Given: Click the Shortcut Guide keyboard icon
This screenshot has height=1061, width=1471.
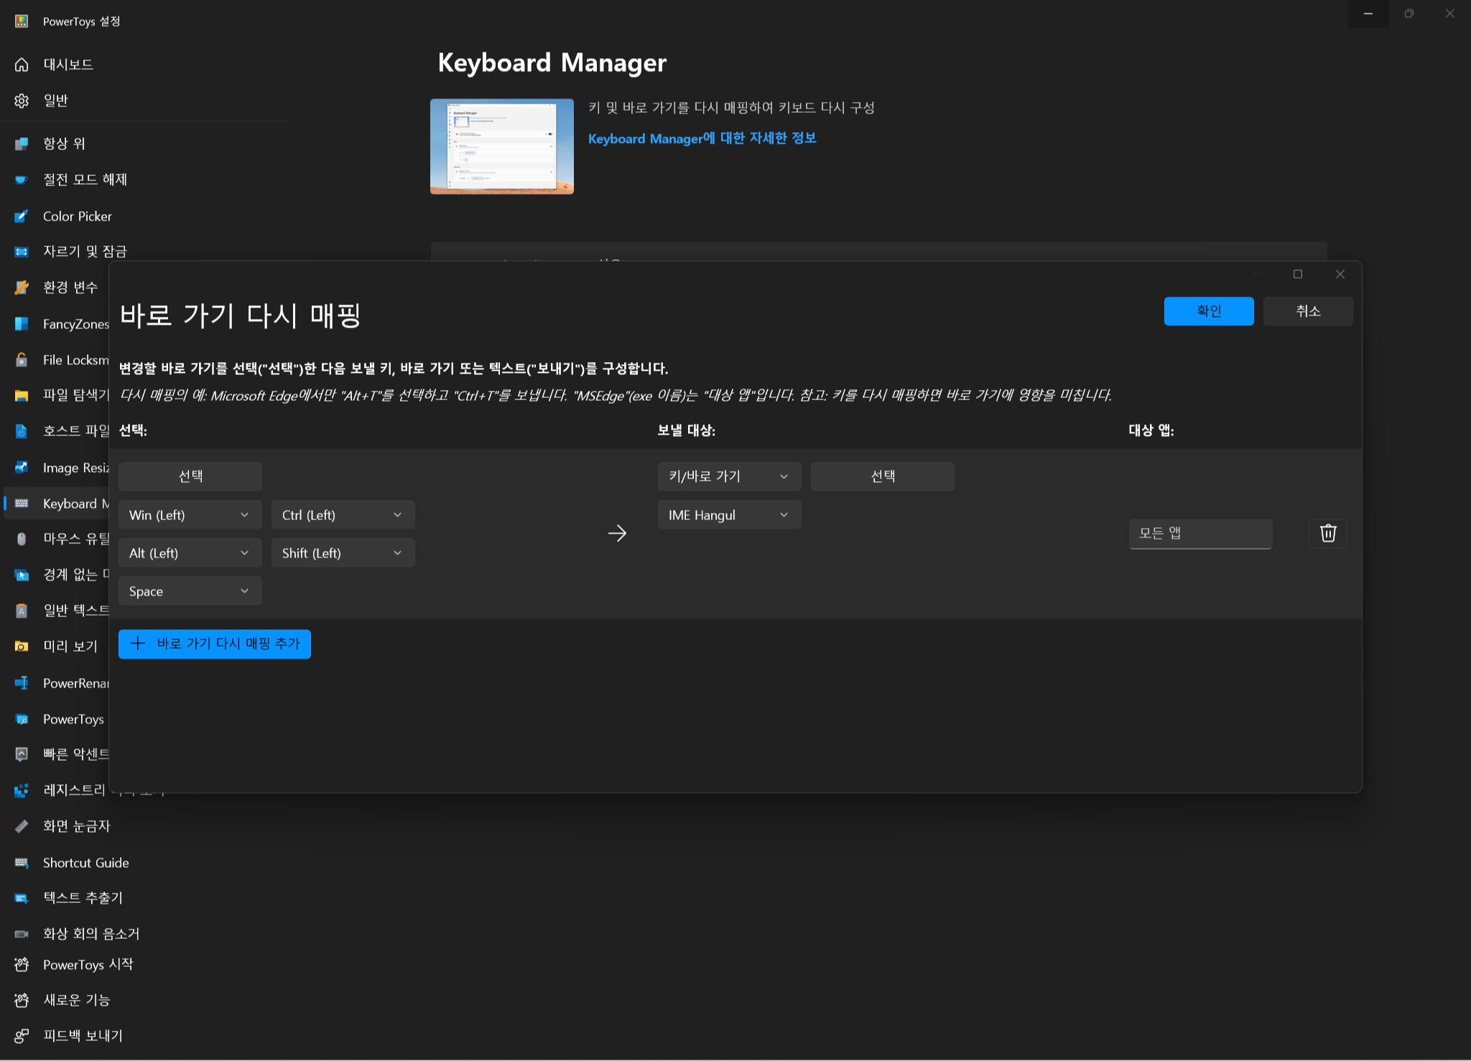Looking at the screenshot, I should [22, 863].
